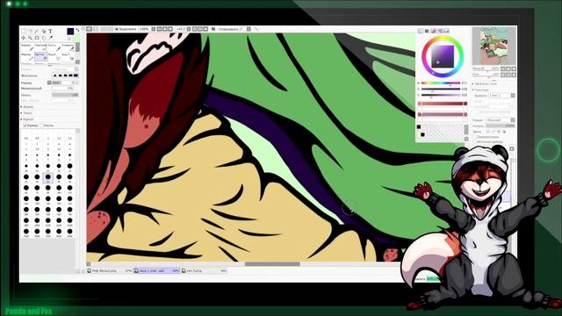
Task: Flip the canvas view horizontally
Action: pyautogui.click(x=213, y=29)
